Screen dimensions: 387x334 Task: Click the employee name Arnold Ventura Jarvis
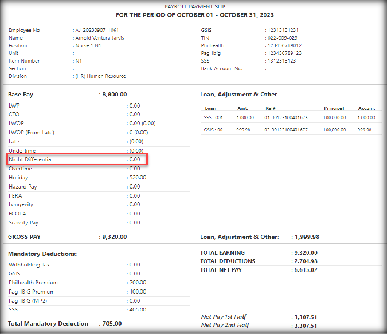(x=100, y=38)
